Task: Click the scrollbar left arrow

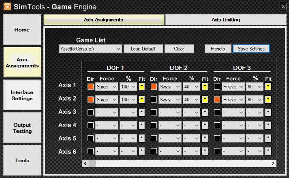Action: click(85, 163)
